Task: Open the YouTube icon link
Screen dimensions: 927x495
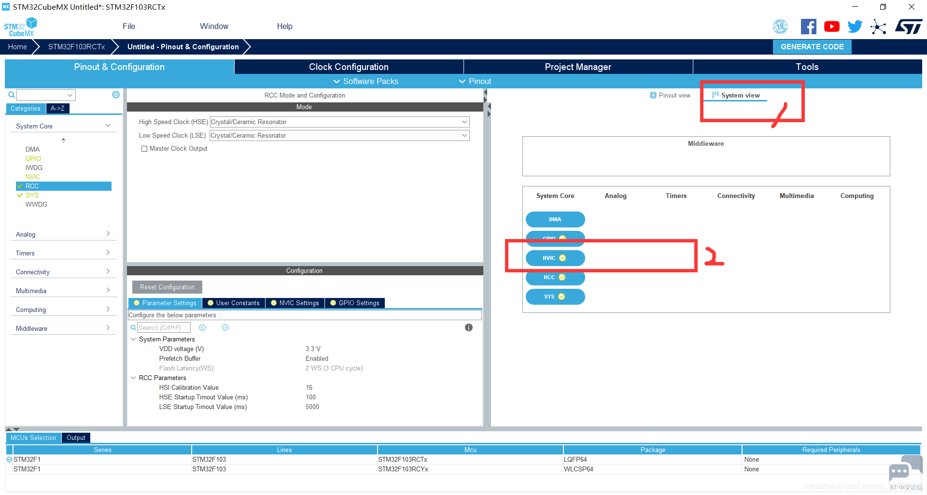Action: click(x=831, y=27)
